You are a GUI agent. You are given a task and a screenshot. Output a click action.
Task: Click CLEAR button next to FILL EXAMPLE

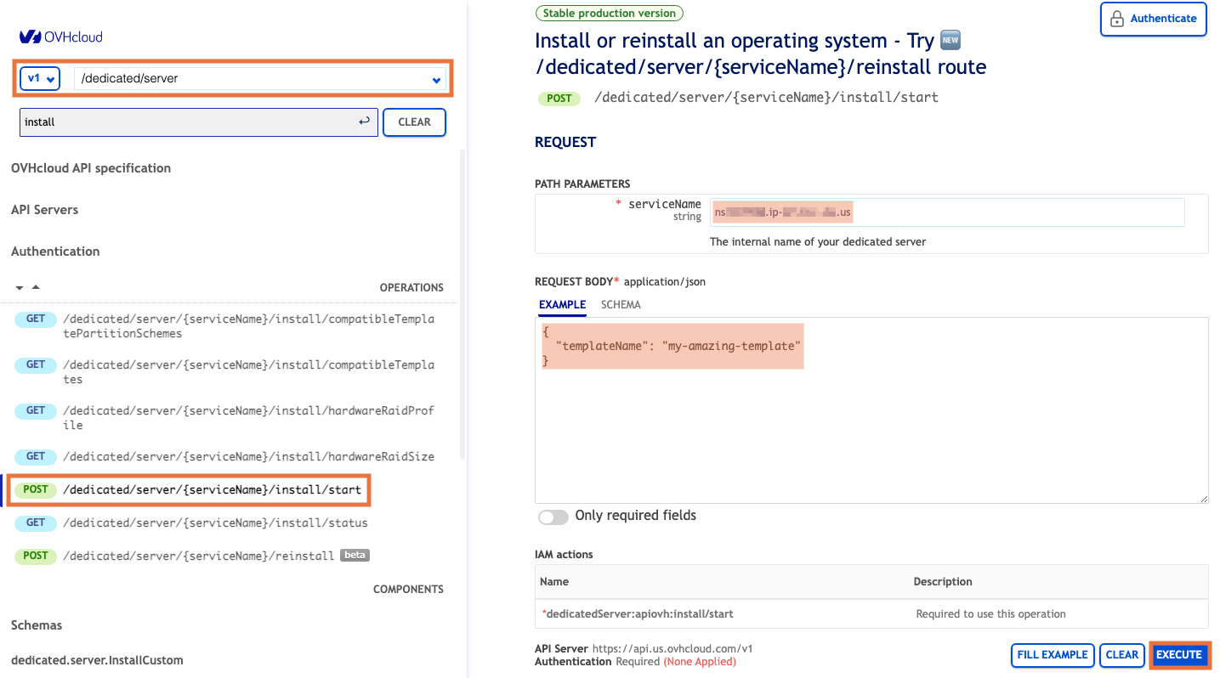coord(1121,655)
